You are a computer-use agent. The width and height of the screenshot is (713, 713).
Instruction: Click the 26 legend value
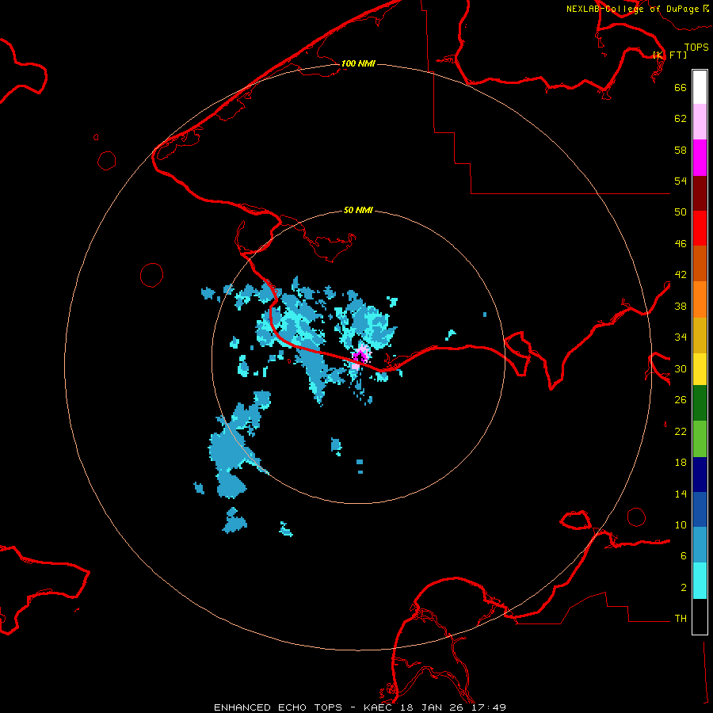(681, 400)
